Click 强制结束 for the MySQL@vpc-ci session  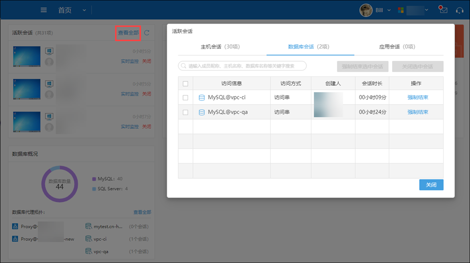(418, 97)
